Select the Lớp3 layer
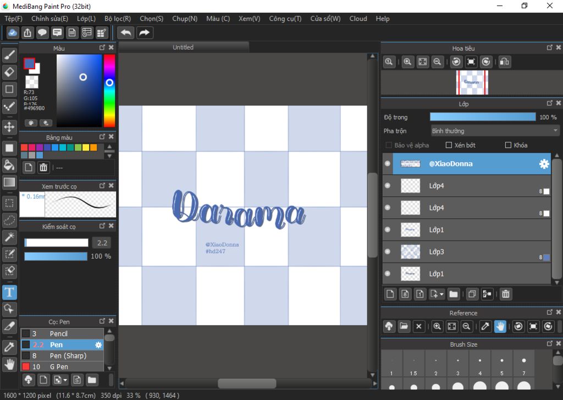The image size is (563, 400). (467, 252)
